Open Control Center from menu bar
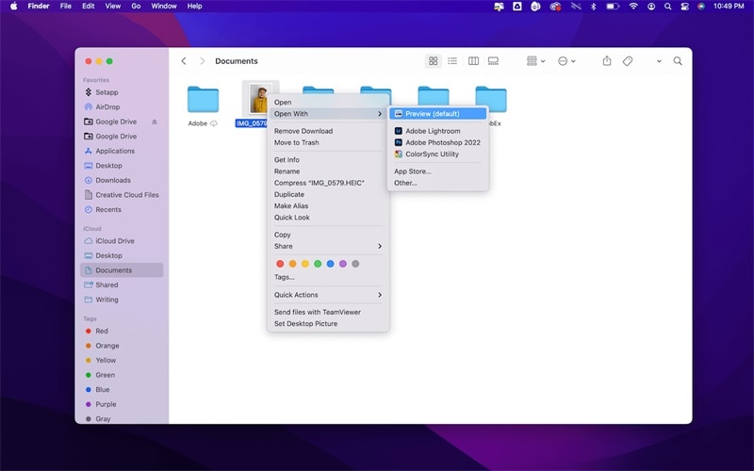 685,7
